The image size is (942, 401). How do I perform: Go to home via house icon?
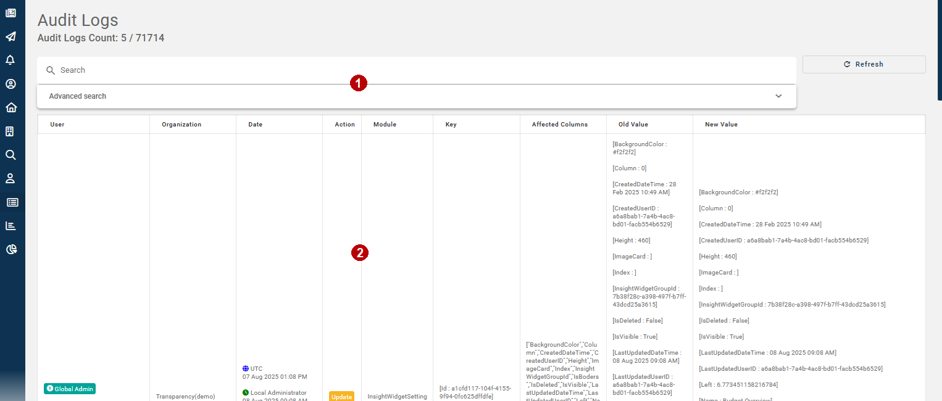click(10, 107)
